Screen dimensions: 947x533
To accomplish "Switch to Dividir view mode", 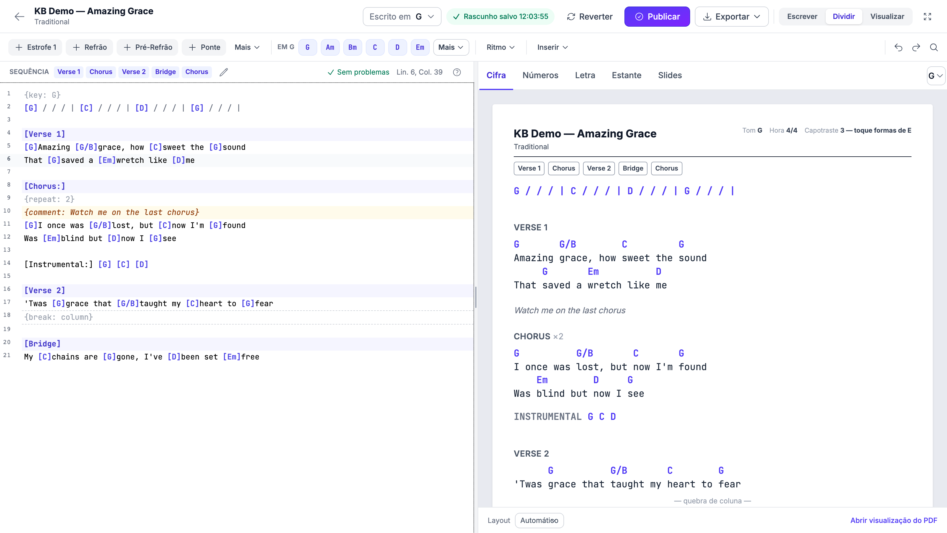I will pos(843,17).
